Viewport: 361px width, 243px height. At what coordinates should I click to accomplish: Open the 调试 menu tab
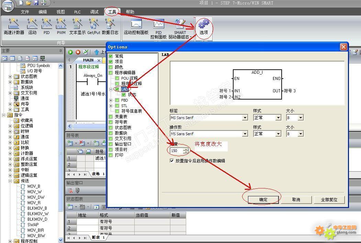pos(94,12)
